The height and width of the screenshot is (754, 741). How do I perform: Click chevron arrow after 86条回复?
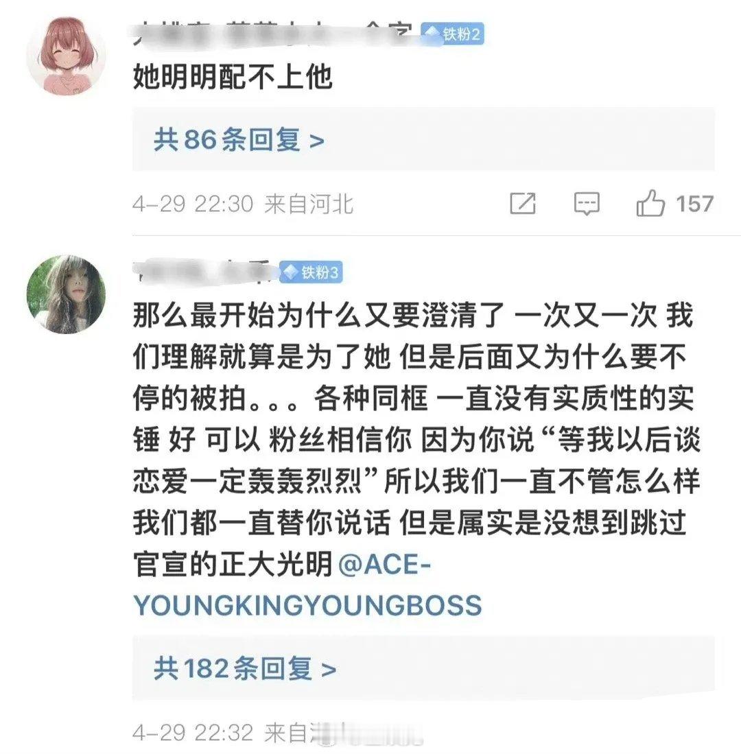point(317,141)
